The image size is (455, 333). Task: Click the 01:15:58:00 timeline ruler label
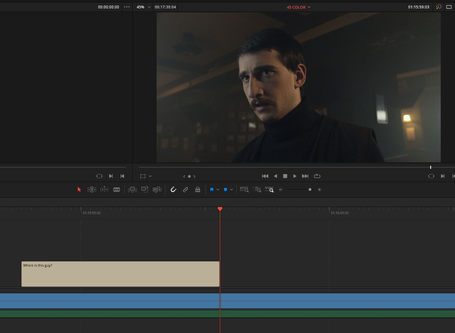(91, 213)
